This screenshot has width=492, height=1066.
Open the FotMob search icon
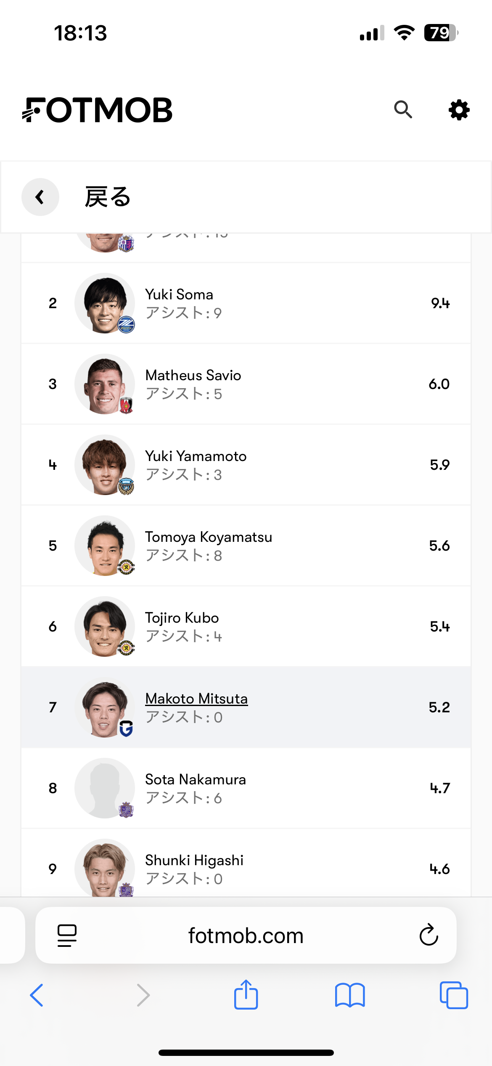pyautogui.click(x=403, y=110)
